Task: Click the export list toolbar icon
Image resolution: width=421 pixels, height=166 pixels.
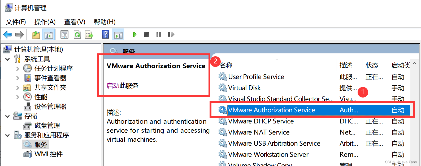Action: (89, 34)
